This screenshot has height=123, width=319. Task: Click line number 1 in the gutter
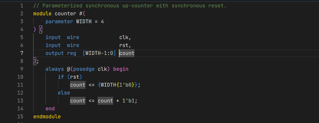pos(22,6)
